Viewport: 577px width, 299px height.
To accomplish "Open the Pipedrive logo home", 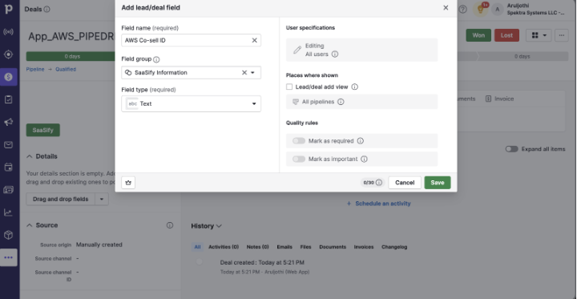I will click(9, 9).
